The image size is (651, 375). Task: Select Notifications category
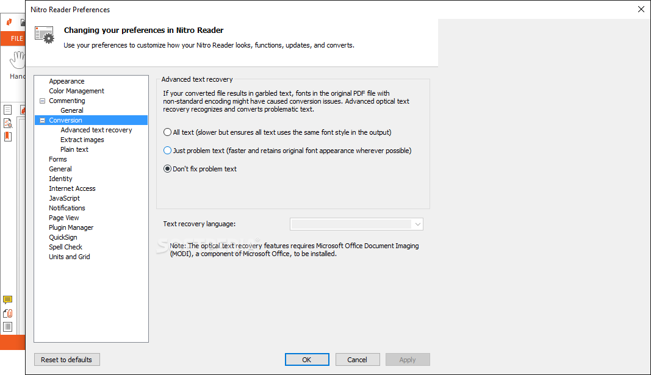67,208
